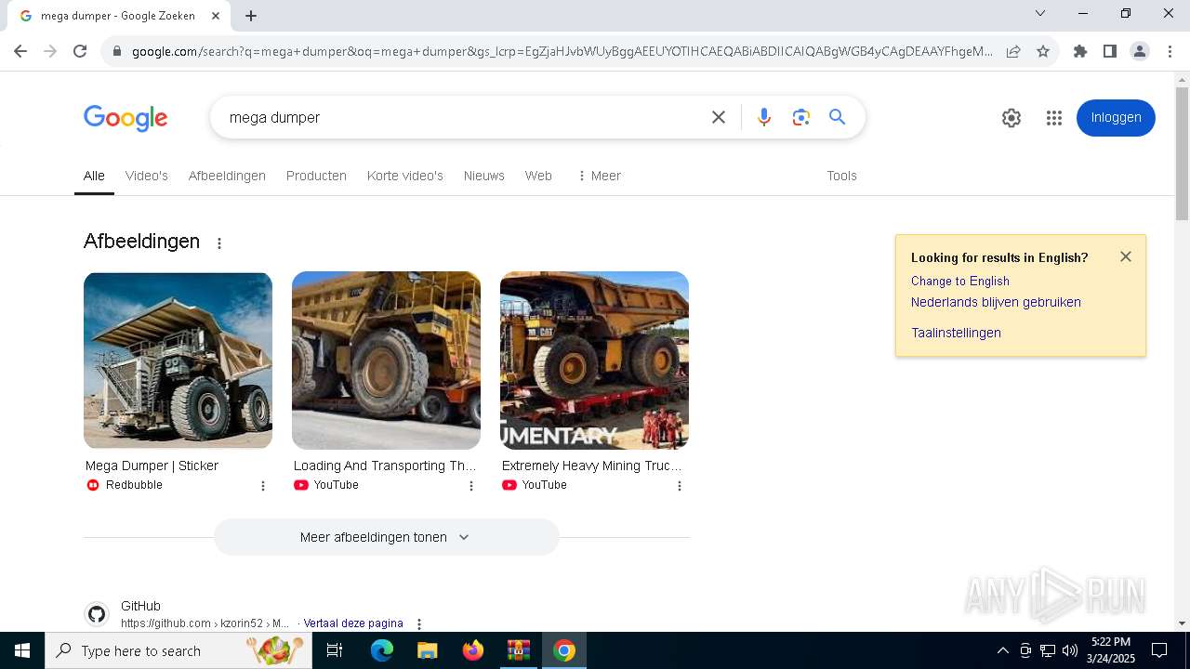Image resolution: width=1190 pixels, height=669 pixels.
Task: Toggle Chrome side panel icon
Action: tap(1110, 51)
